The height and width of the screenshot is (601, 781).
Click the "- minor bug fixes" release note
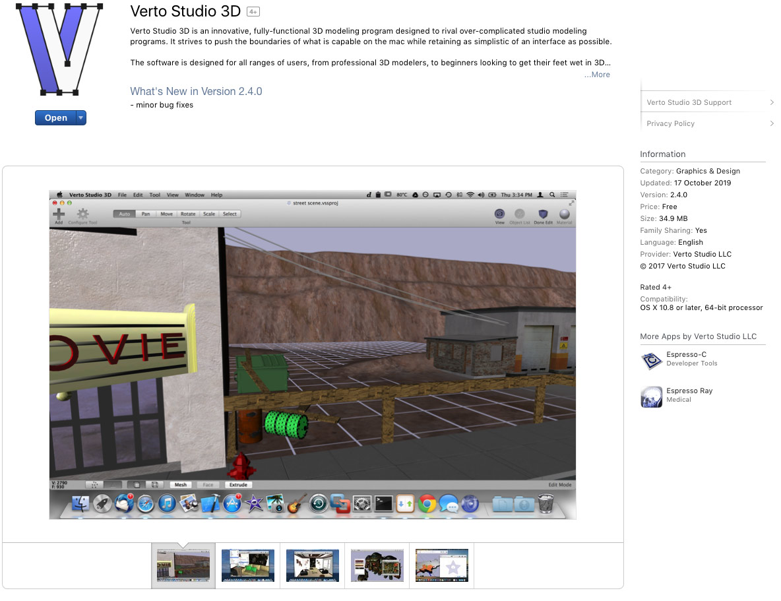(x=162, y=105)
